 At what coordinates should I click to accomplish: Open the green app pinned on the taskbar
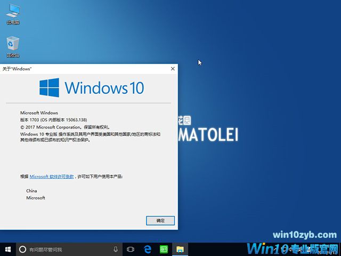(164, 249)
